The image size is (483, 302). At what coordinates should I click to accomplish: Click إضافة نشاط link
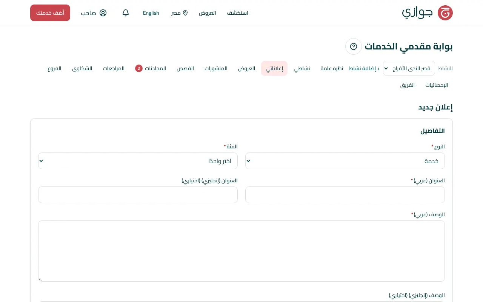[x=365, y=68]
